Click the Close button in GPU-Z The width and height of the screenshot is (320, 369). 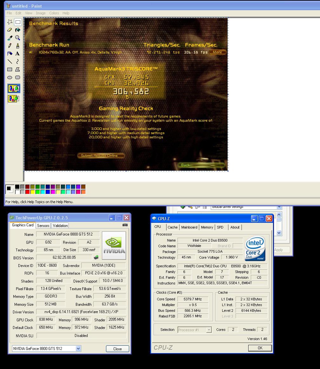117,349
